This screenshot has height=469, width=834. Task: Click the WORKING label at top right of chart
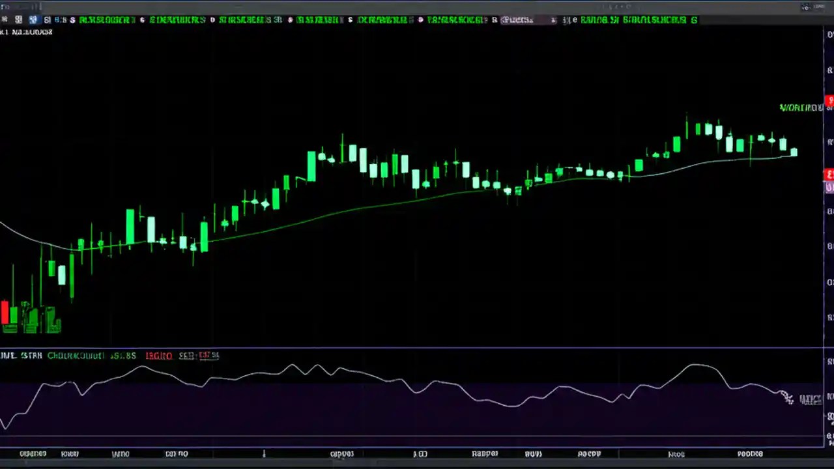coord(800,107)
